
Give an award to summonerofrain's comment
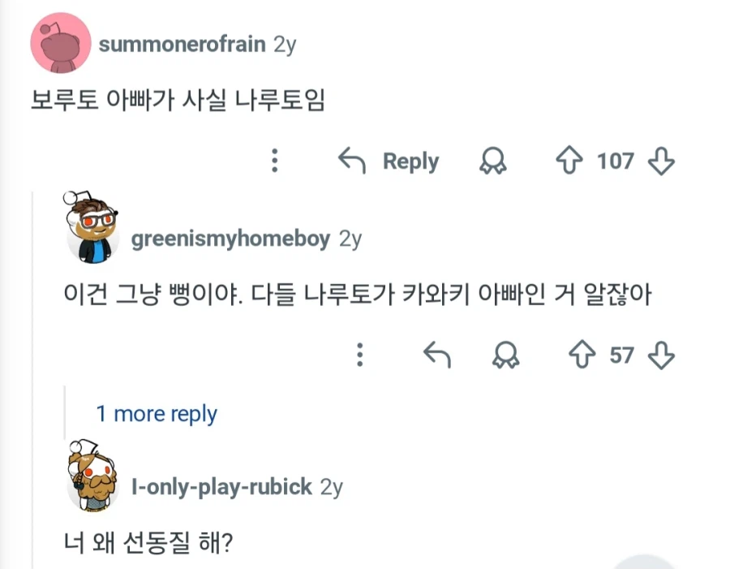pyautogui.click(x=493, y=162)
